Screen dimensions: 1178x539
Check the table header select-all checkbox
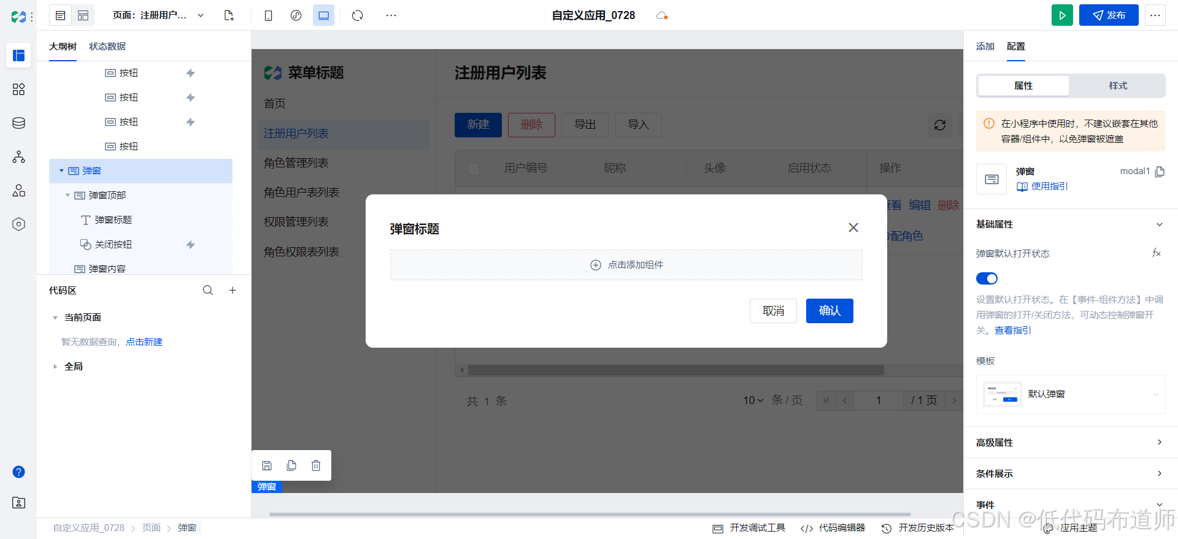[474, 169]
